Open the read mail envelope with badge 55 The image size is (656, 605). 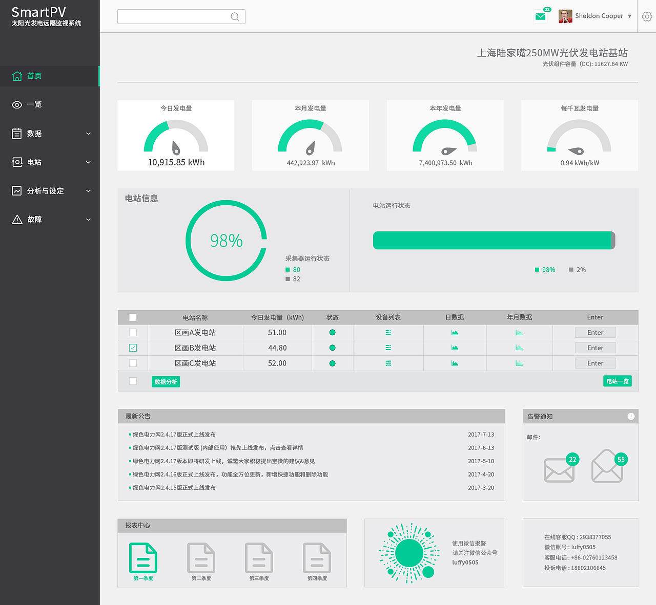point(608,466)
